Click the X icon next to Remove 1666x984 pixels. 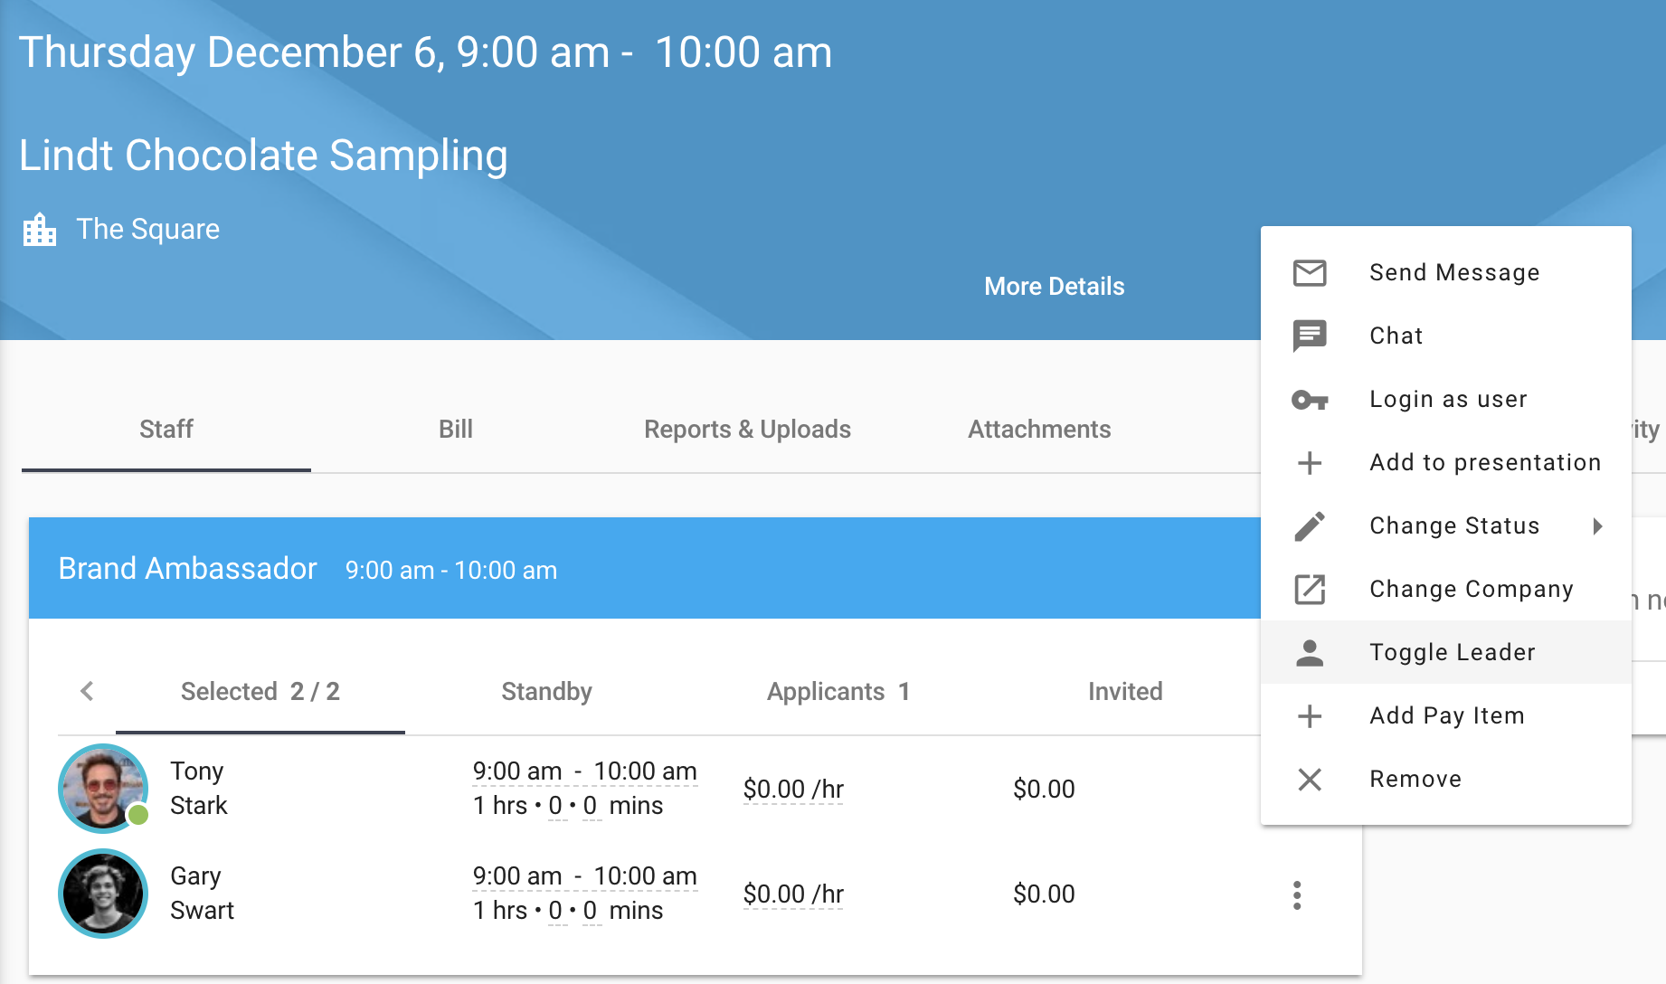[x=1310, y=780]
